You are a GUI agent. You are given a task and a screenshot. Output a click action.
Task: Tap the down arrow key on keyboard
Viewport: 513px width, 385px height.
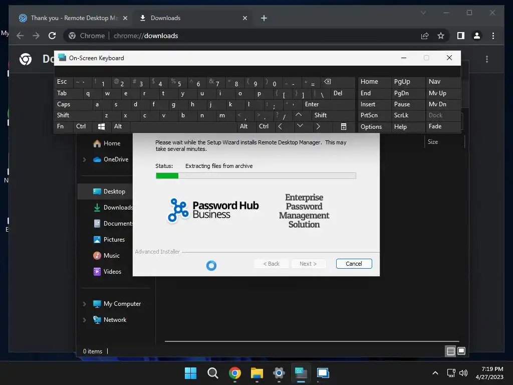coord(300,126)
